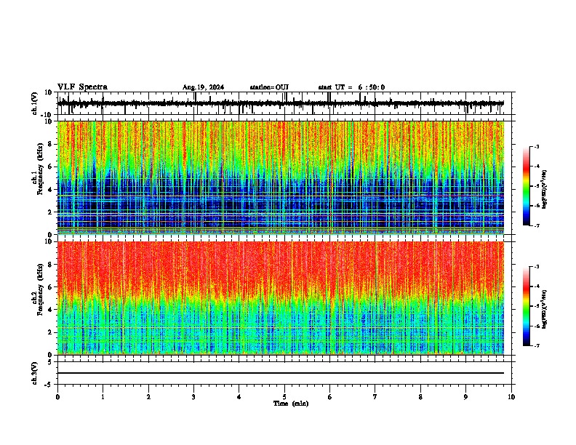
Task: Click the ch.2 spectrogram panel
Action: pos(281,298)
